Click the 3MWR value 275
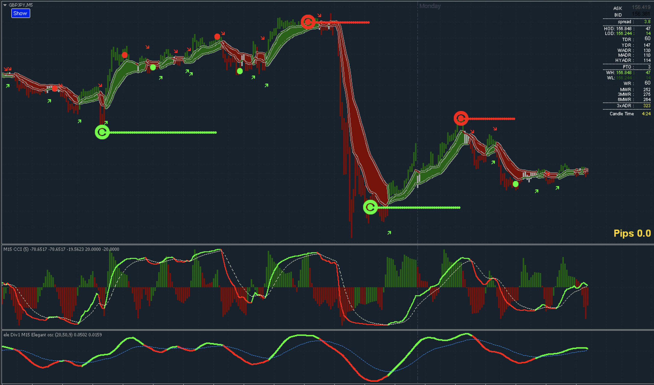The image size is (654, 385). coord(647,94)
